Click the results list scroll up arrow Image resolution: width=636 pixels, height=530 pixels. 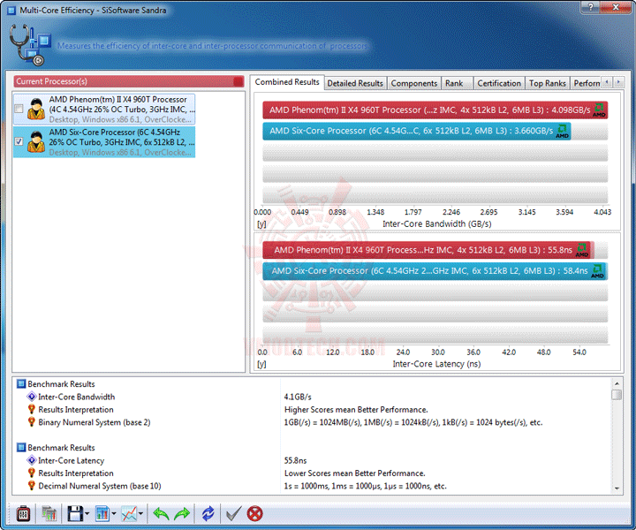click(x=617, y=383)
